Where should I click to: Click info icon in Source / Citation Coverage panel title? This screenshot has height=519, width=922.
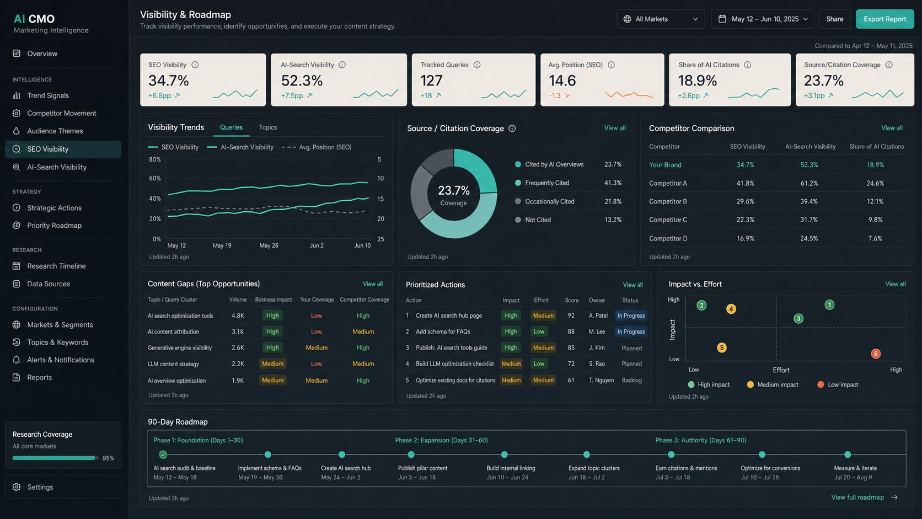512,129
